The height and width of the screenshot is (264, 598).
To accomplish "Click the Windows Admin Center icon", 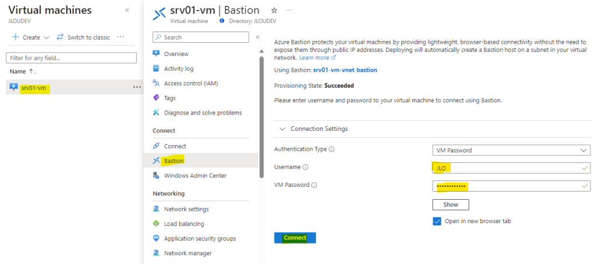I will 156,175.
